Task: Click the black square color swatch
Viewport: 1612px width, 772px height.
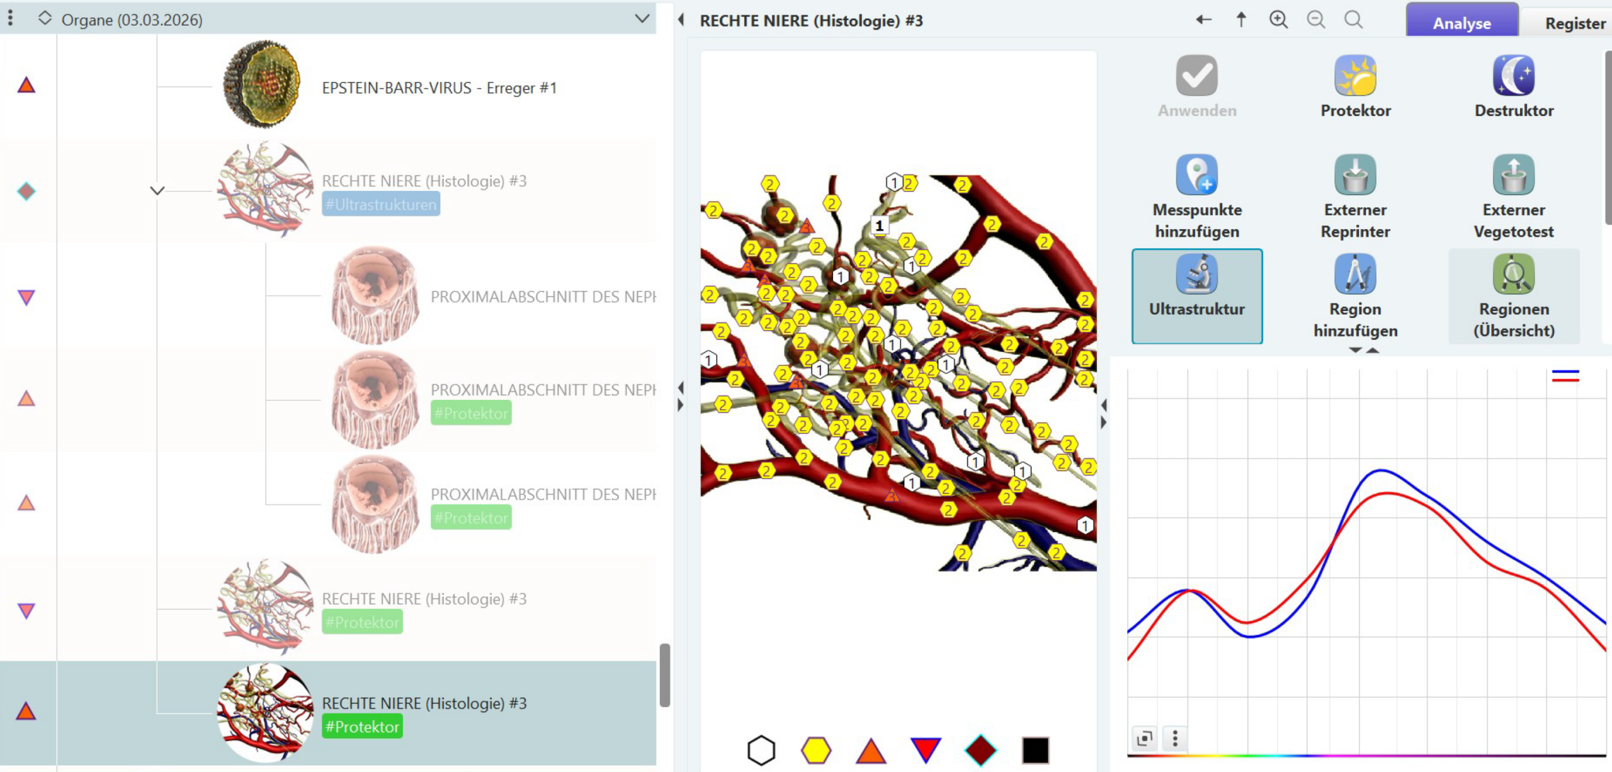Action: click(x=1035, y=750)
